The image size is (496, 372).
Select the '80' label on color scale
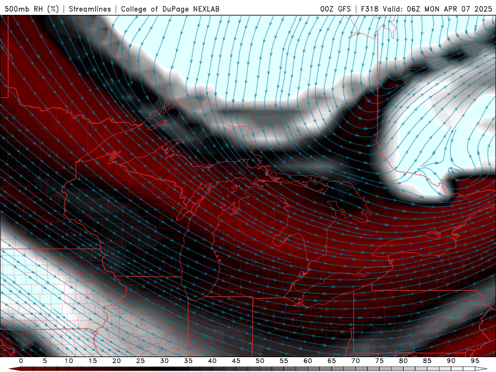[404, 361]
